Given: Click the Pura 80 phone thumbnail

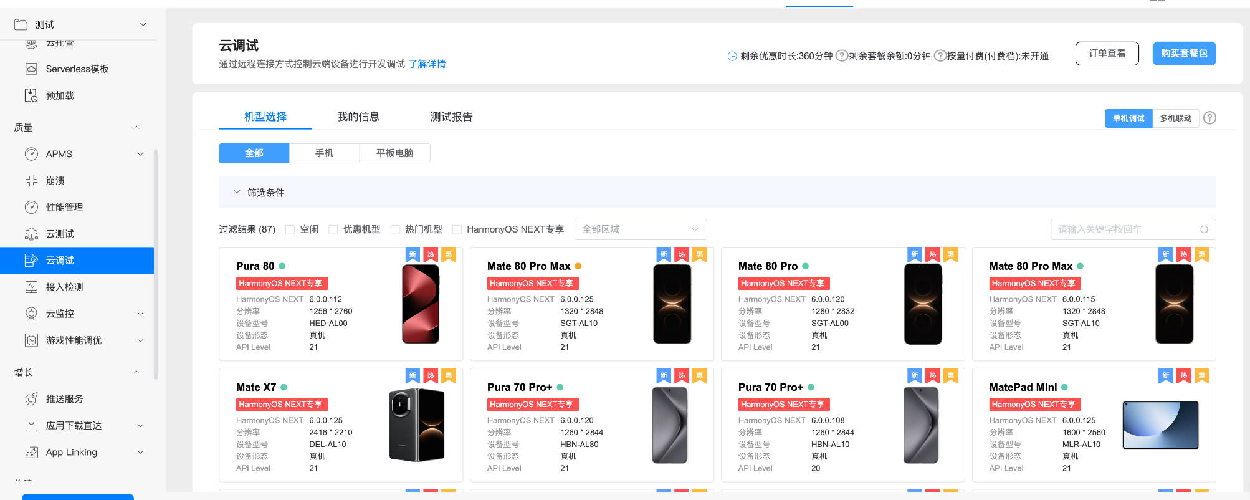Looking at the screenshot, I should coord(421,304).
